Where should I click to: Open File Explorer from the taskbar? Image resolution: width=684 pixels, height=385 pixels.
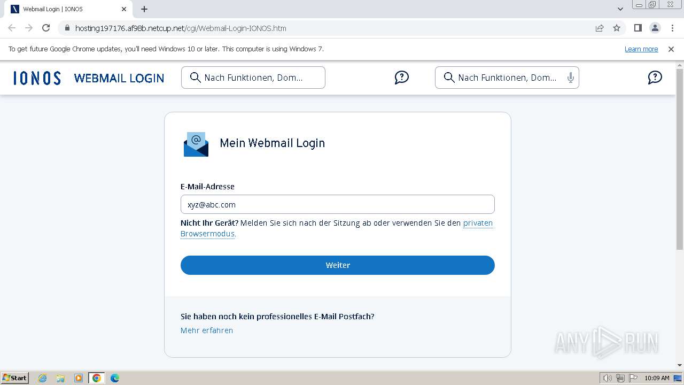[60, 378]
